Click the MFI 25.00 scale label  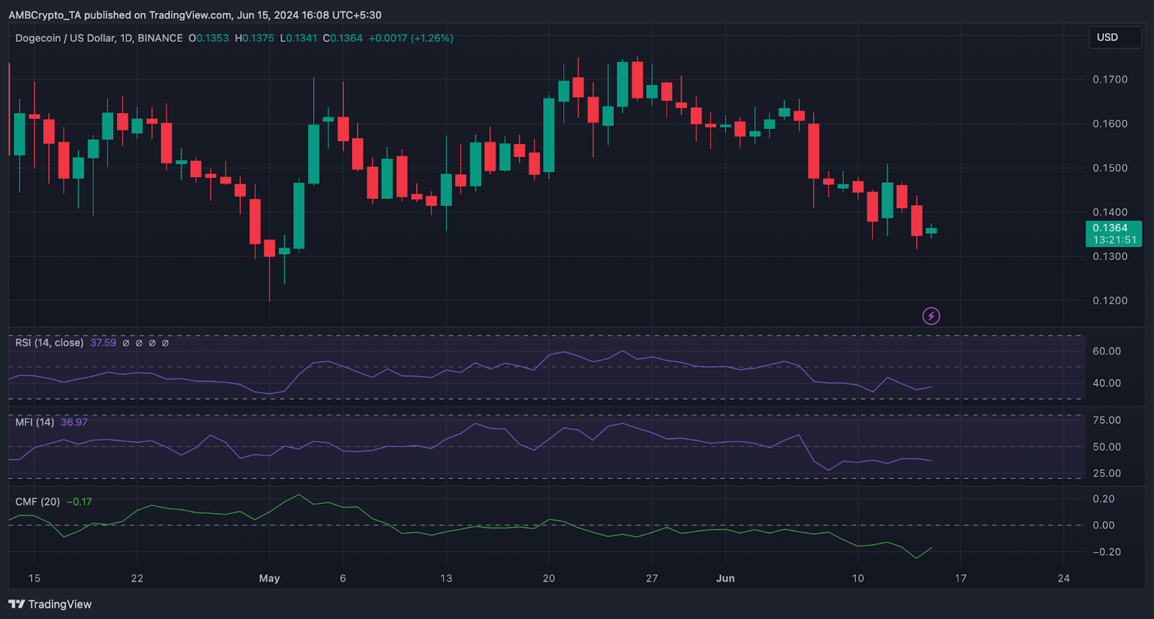pyautogui.click(x=1106, y=473)
